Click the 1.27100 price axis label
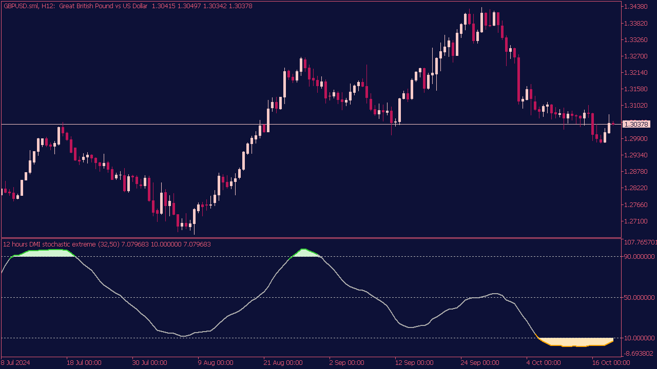The width and height of the screenshot is (657, 369). point(636,221)
